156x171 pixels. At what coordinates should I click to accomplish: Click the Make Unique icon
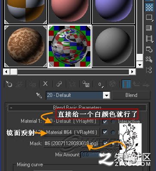tap(72, 84)
